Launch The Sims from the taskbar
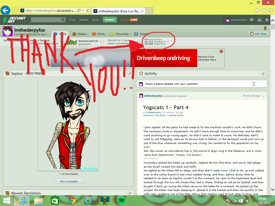This screenshot has height=206, width=275. pos(88,201)
